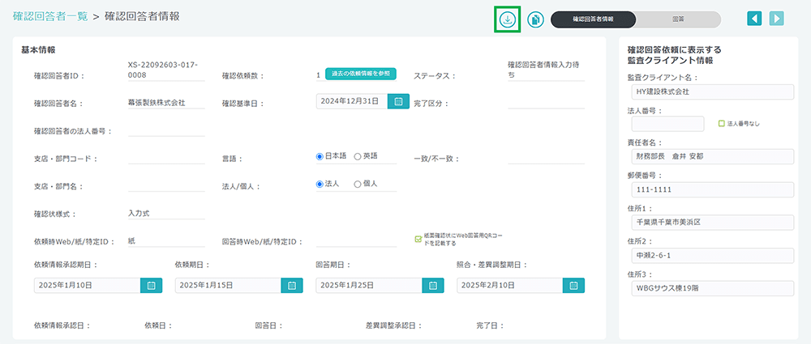Click the download icon in the header
Viewport: 811px width, 344px height.
point(507,19)
